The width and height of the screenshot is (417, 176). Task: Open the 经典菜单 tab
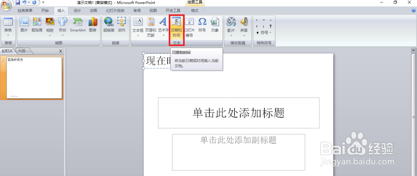pyautogui.click(x=25, y=10)
